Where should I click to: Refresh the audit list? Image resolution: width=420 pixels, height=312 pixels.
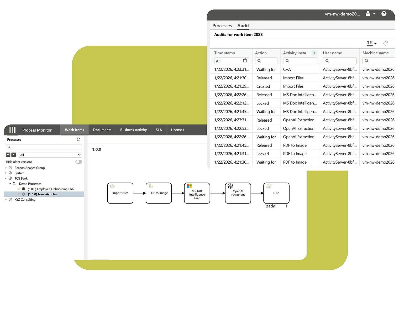click(385, 44)
